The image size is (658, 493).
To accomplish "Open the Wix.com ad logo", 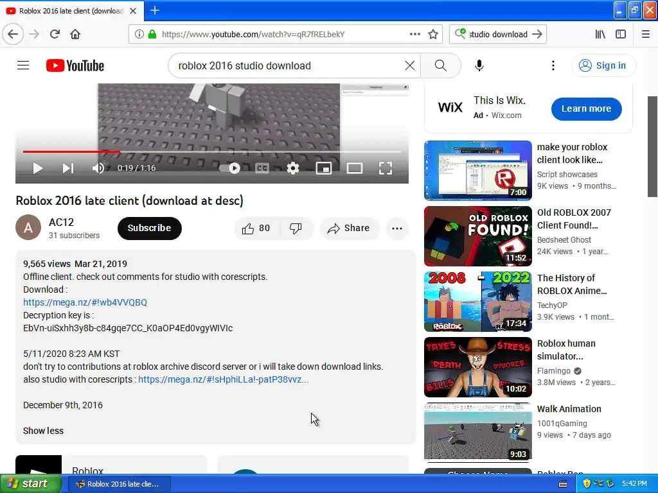I will click(450, 107).
